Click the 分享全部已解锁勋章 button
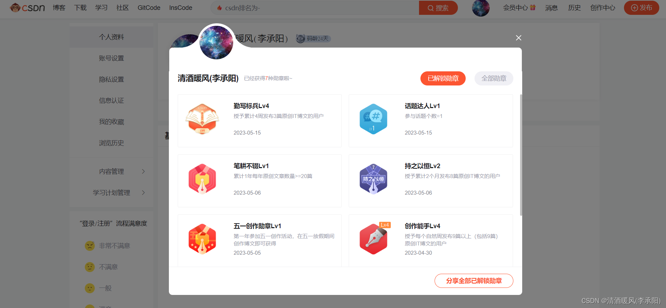This screenshot has width=666, height=308. click(473, 281)
